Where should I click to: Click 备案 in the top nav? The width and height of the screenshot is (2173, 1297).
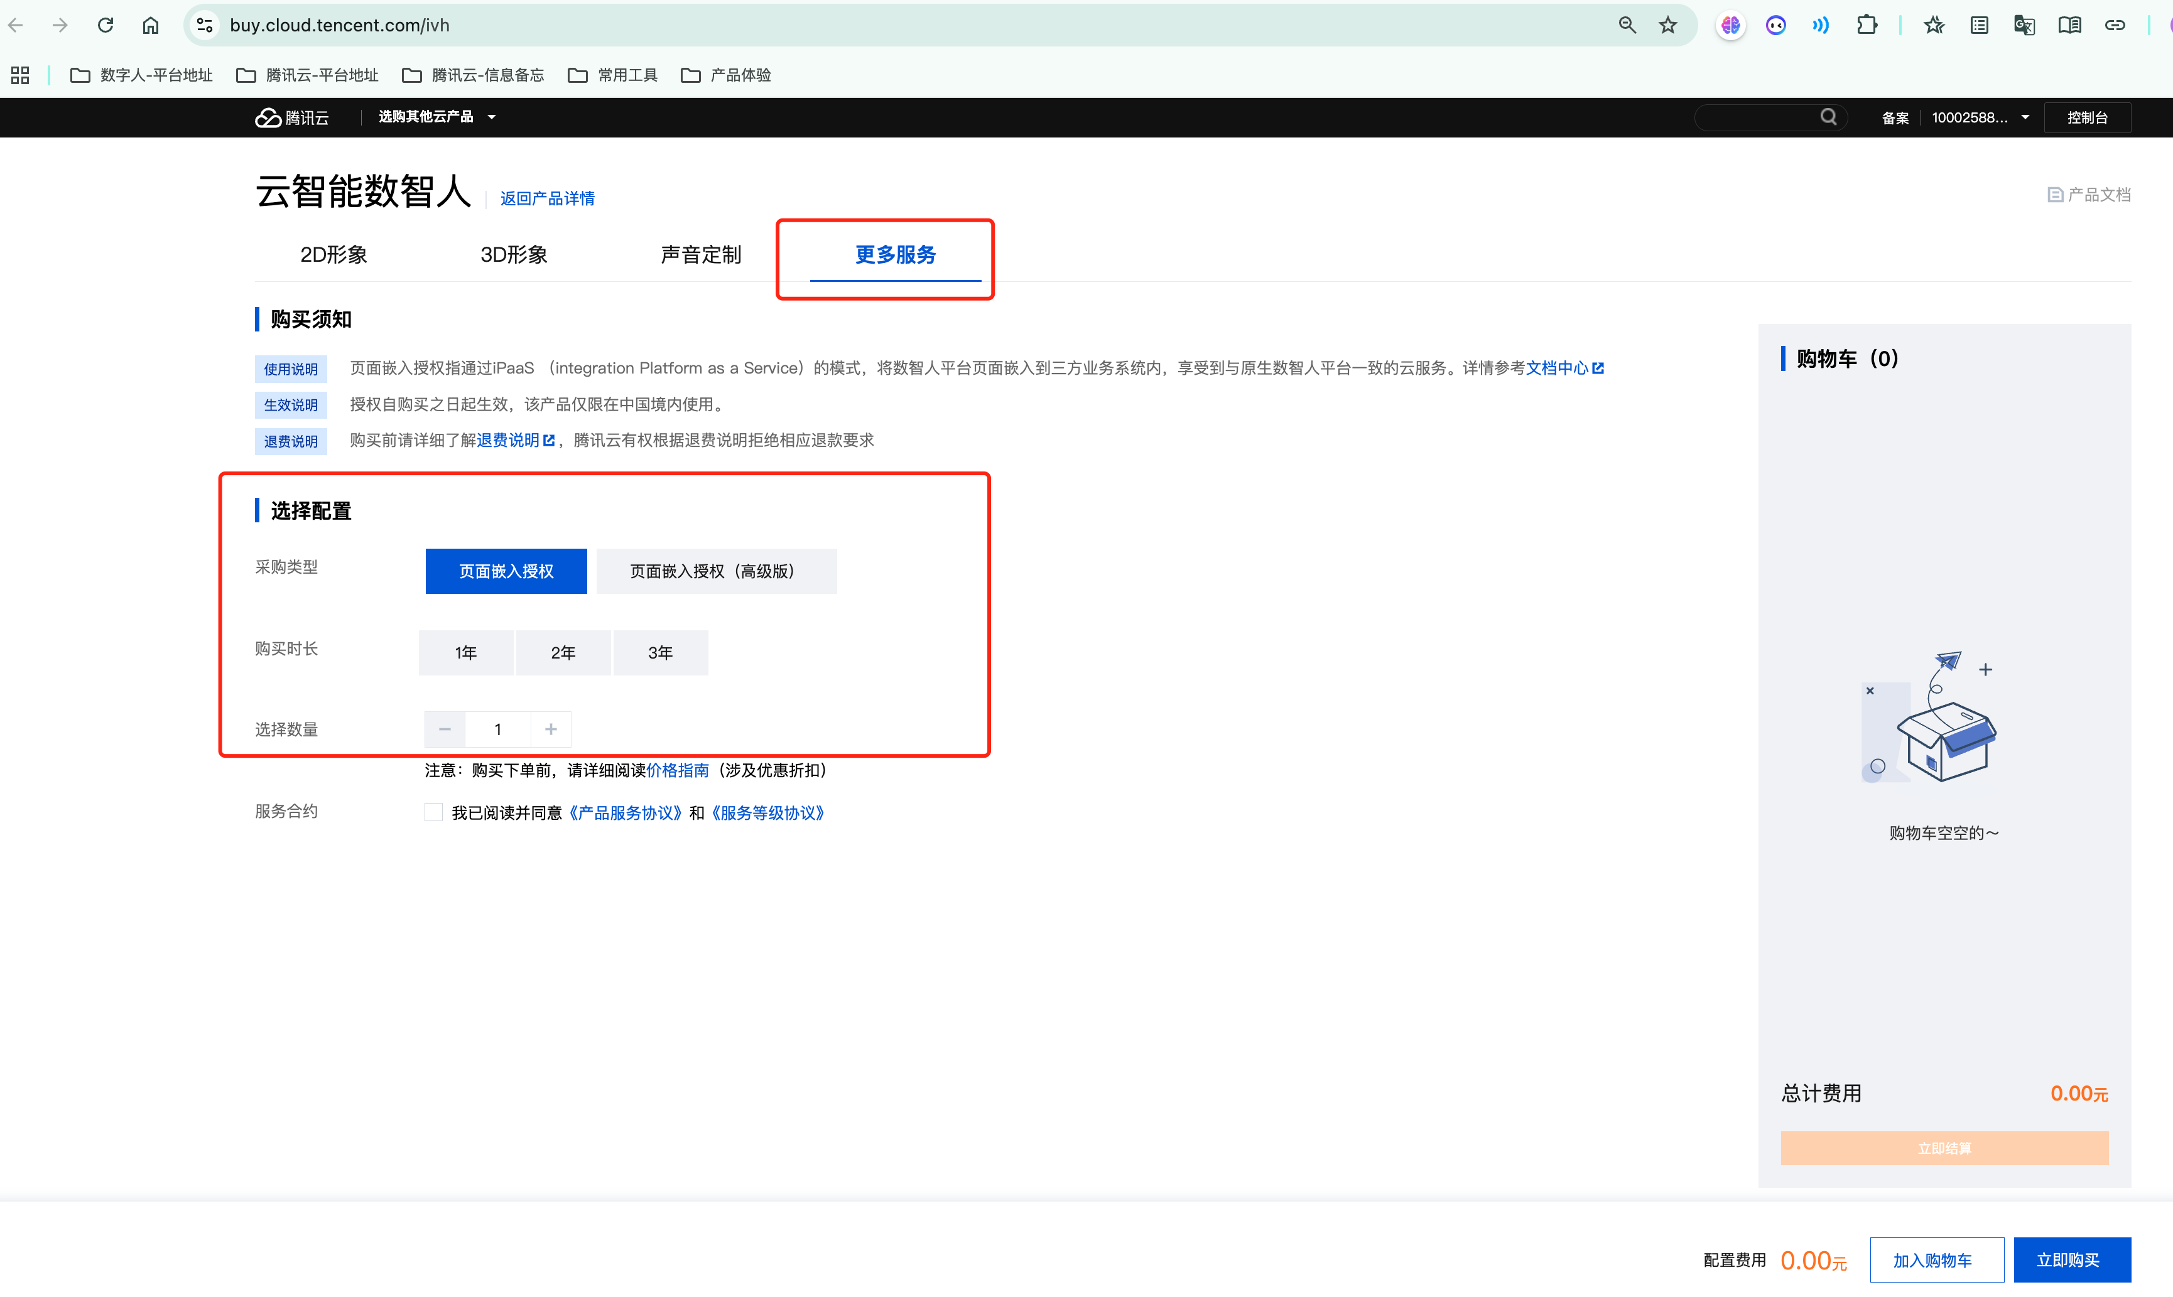tap(1894, 118)
